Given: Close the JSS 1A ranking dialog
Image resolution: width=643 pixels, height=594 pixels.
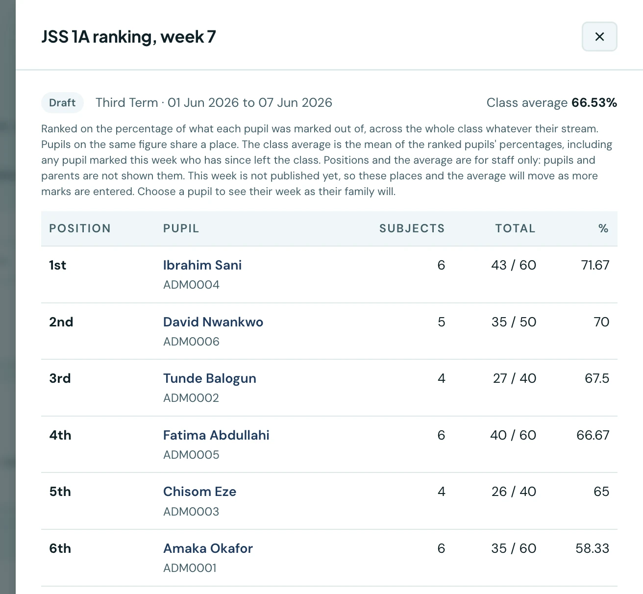Looking at the screenshot, I should tap(599, 37).
